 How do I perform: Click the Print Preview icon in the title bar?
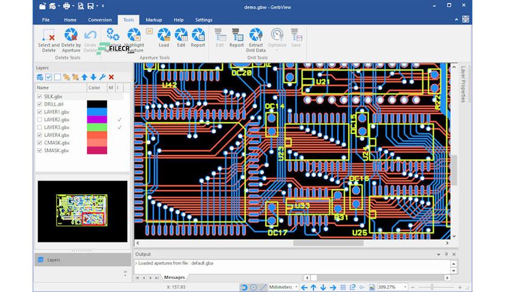(81, 6)
